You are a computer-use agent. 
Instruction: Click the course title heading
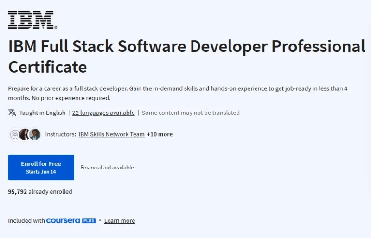point(187,56)
